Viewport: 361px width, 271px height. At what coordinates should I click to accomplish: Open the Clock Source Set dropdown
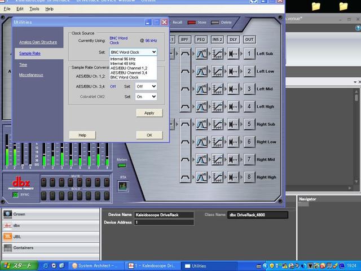(133, 52)
